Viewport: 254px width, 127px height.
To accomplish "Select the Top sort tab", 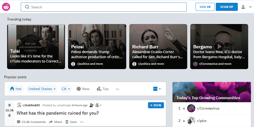I will click(x=103, y=89).
